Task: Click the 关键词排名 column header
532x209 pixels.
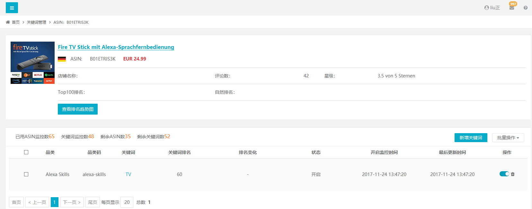Action: [x=180, y=152]
